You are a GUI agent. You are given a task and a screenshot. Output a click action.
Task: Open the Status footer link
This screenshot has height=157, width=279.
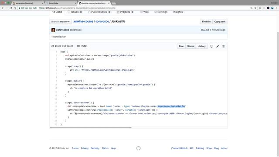105,148
